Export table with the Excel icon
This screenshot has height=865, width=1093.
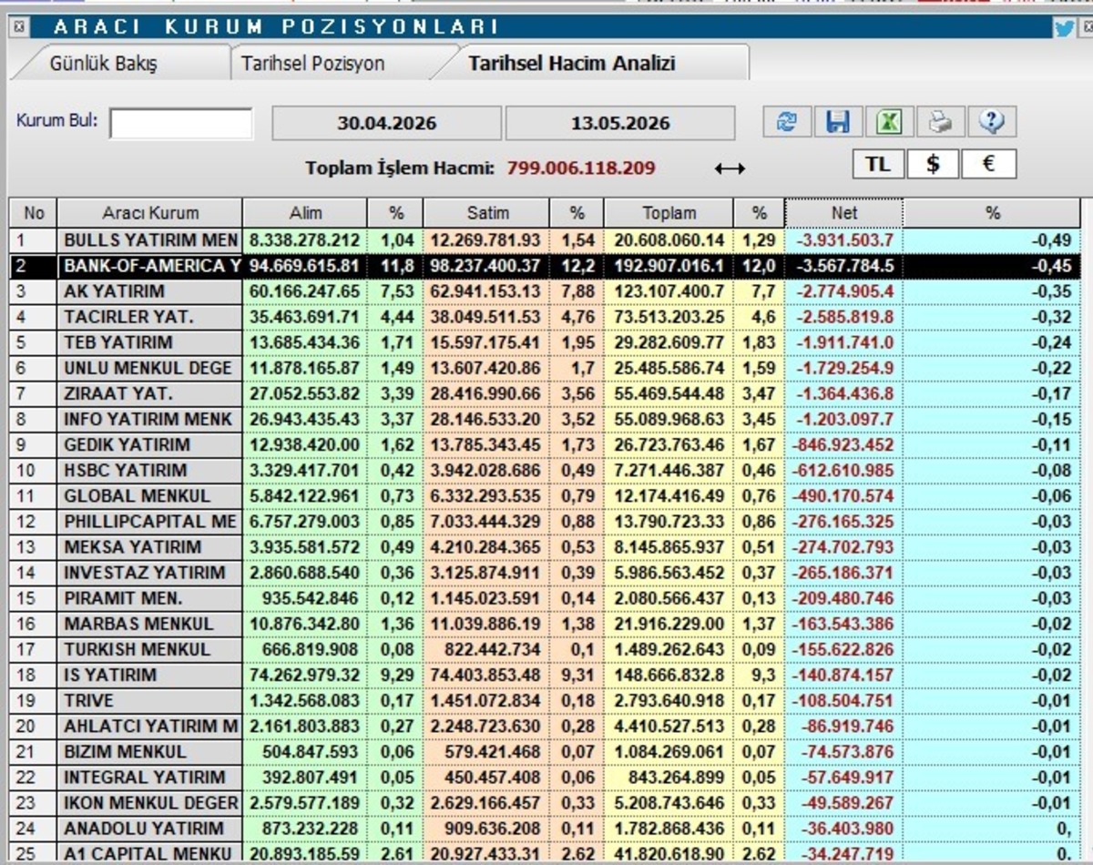(889, 122)
